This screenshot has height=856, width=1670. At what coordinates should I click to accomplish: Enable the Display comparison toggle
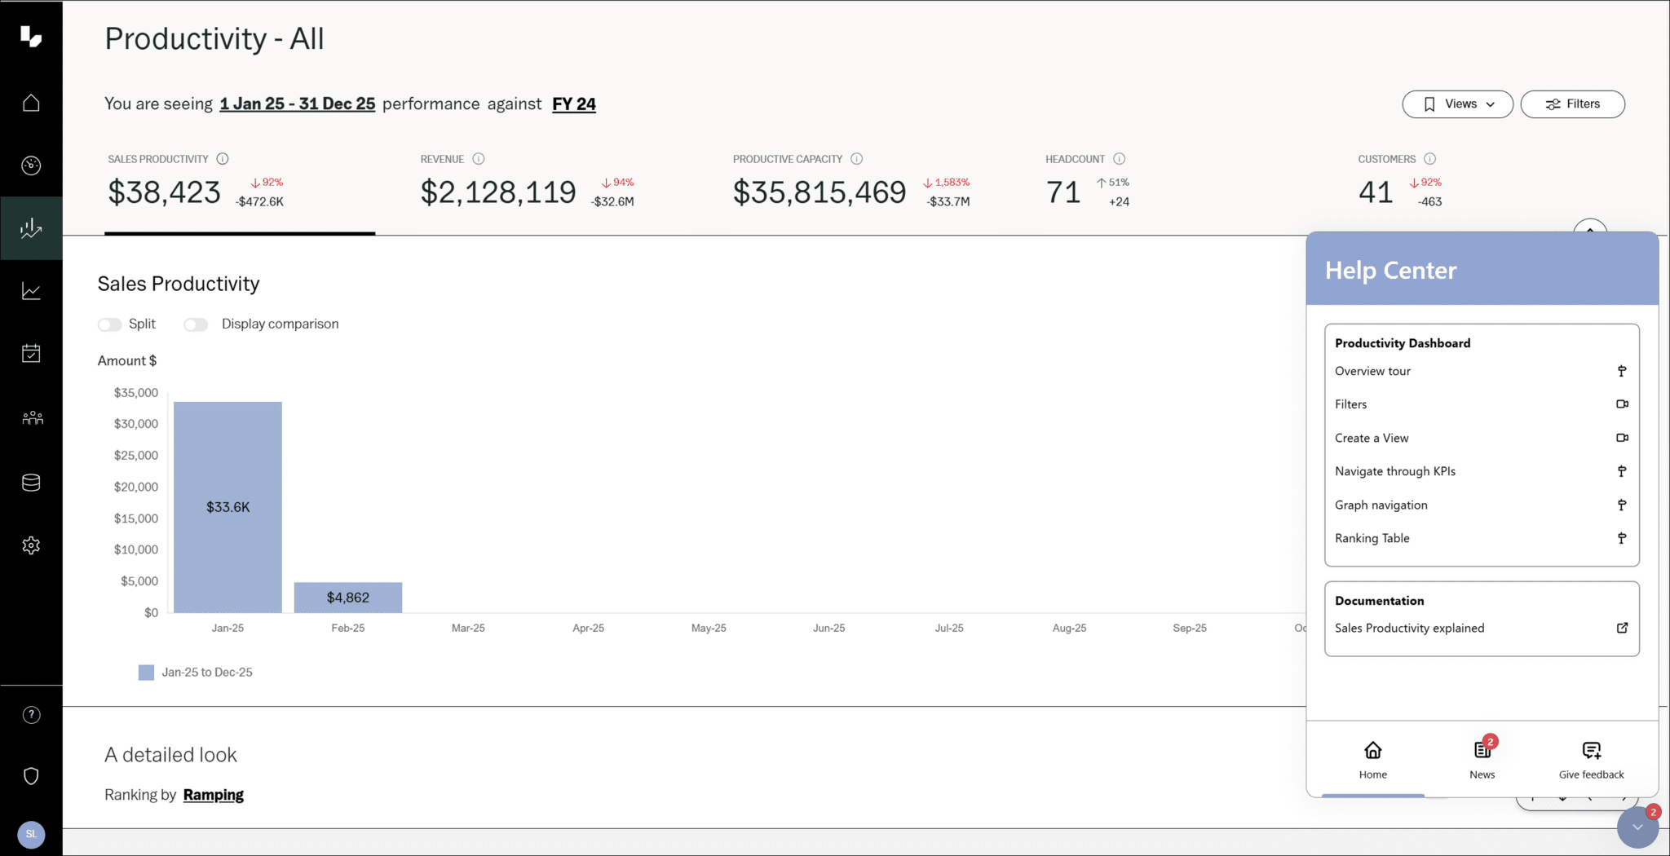tap(196, 324)
